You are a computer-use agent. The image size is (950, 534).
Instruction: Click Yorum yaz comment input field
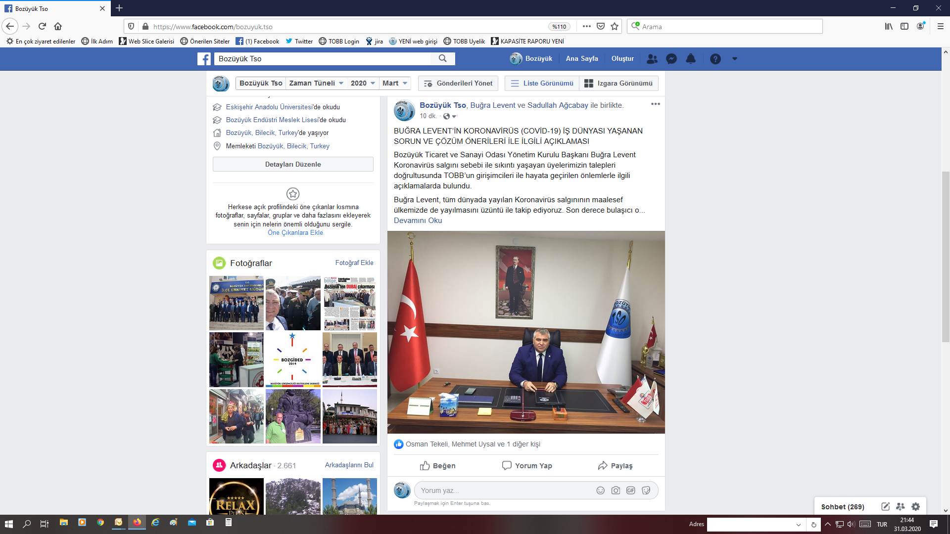tap(505, 490)
